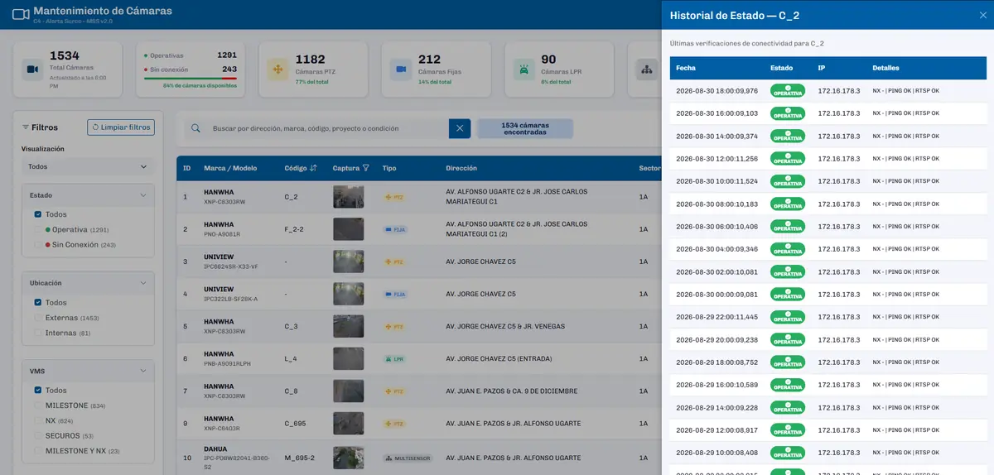Click the Cámaras Fijas camera icon
The height and width of the screenshot is (475, 994).
tap(401, 70)
